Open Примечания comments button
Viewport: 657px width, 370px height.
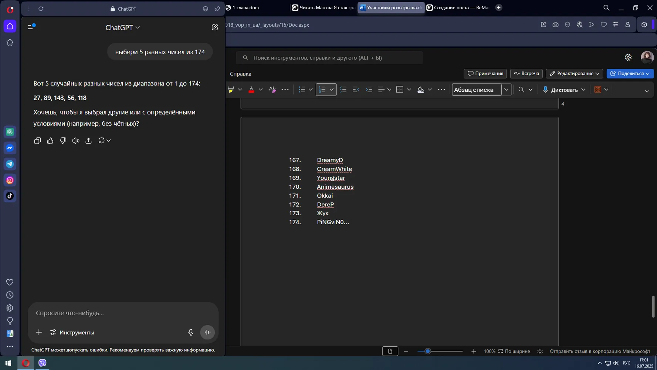[x=485, y=74]
